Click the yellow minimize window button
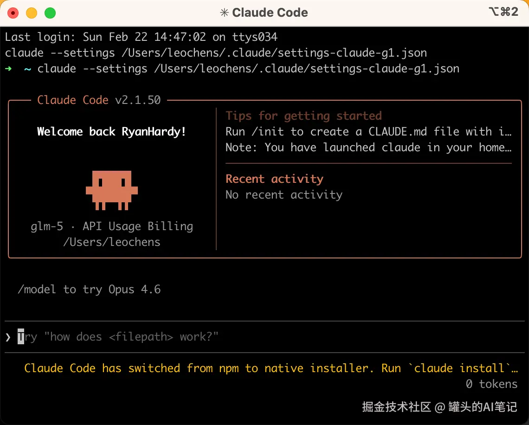The width and height of the screenshot is (529, 425). coord(32,13)
